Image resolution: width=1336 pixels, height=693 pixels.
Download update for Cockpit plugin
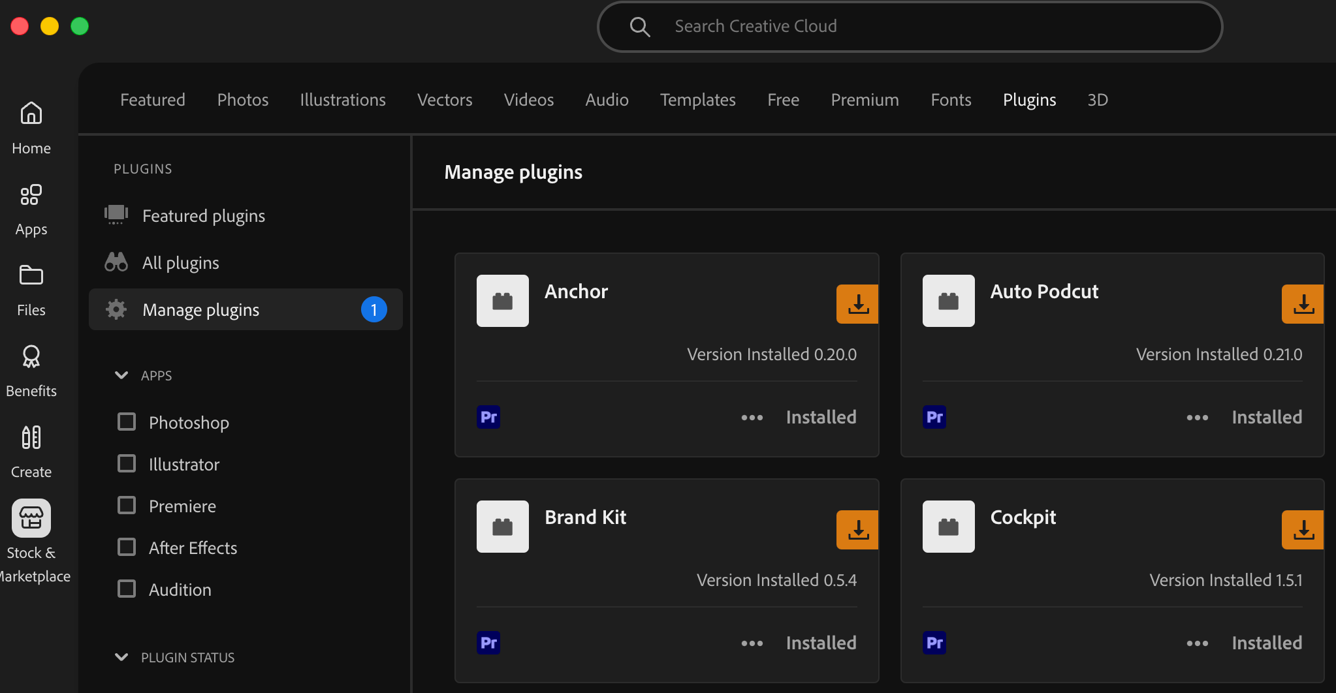[1303, 530]
